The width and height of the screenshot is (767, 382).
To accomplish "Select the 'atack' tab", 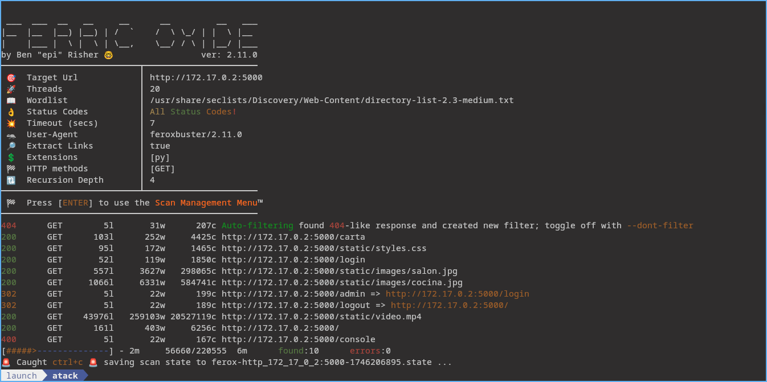I will pyautogui.click(x=65, y=376).
